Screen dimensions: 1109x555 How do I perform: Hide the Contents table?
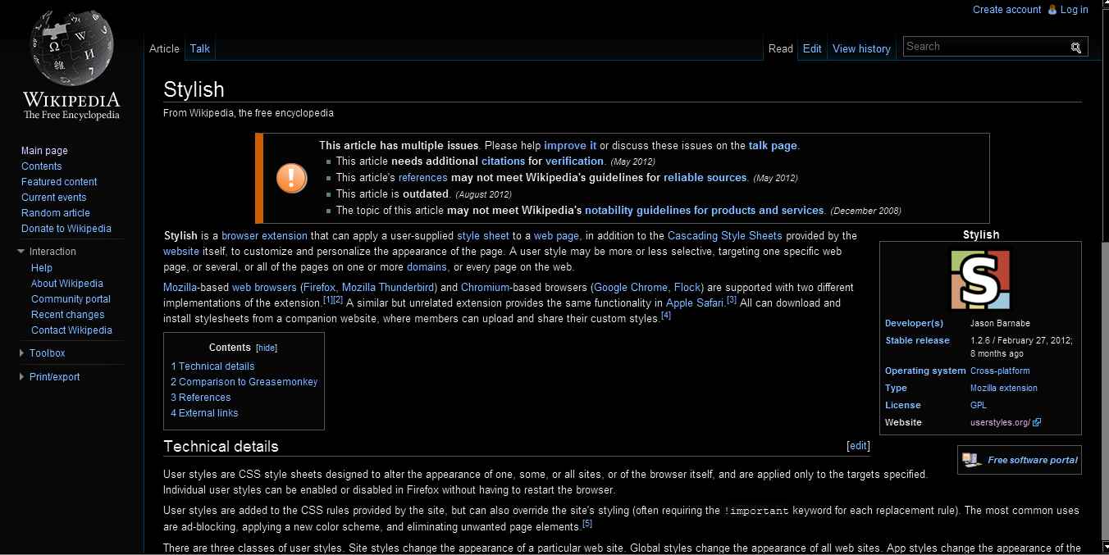click(x=267, y=348)
